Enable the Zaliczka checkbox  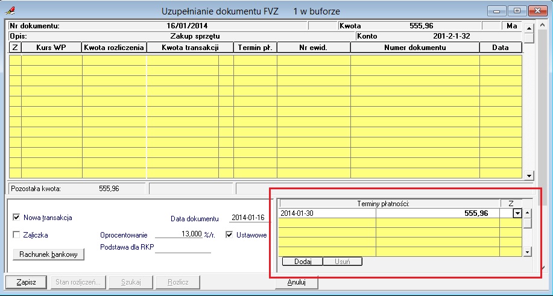tap(16, 235)
